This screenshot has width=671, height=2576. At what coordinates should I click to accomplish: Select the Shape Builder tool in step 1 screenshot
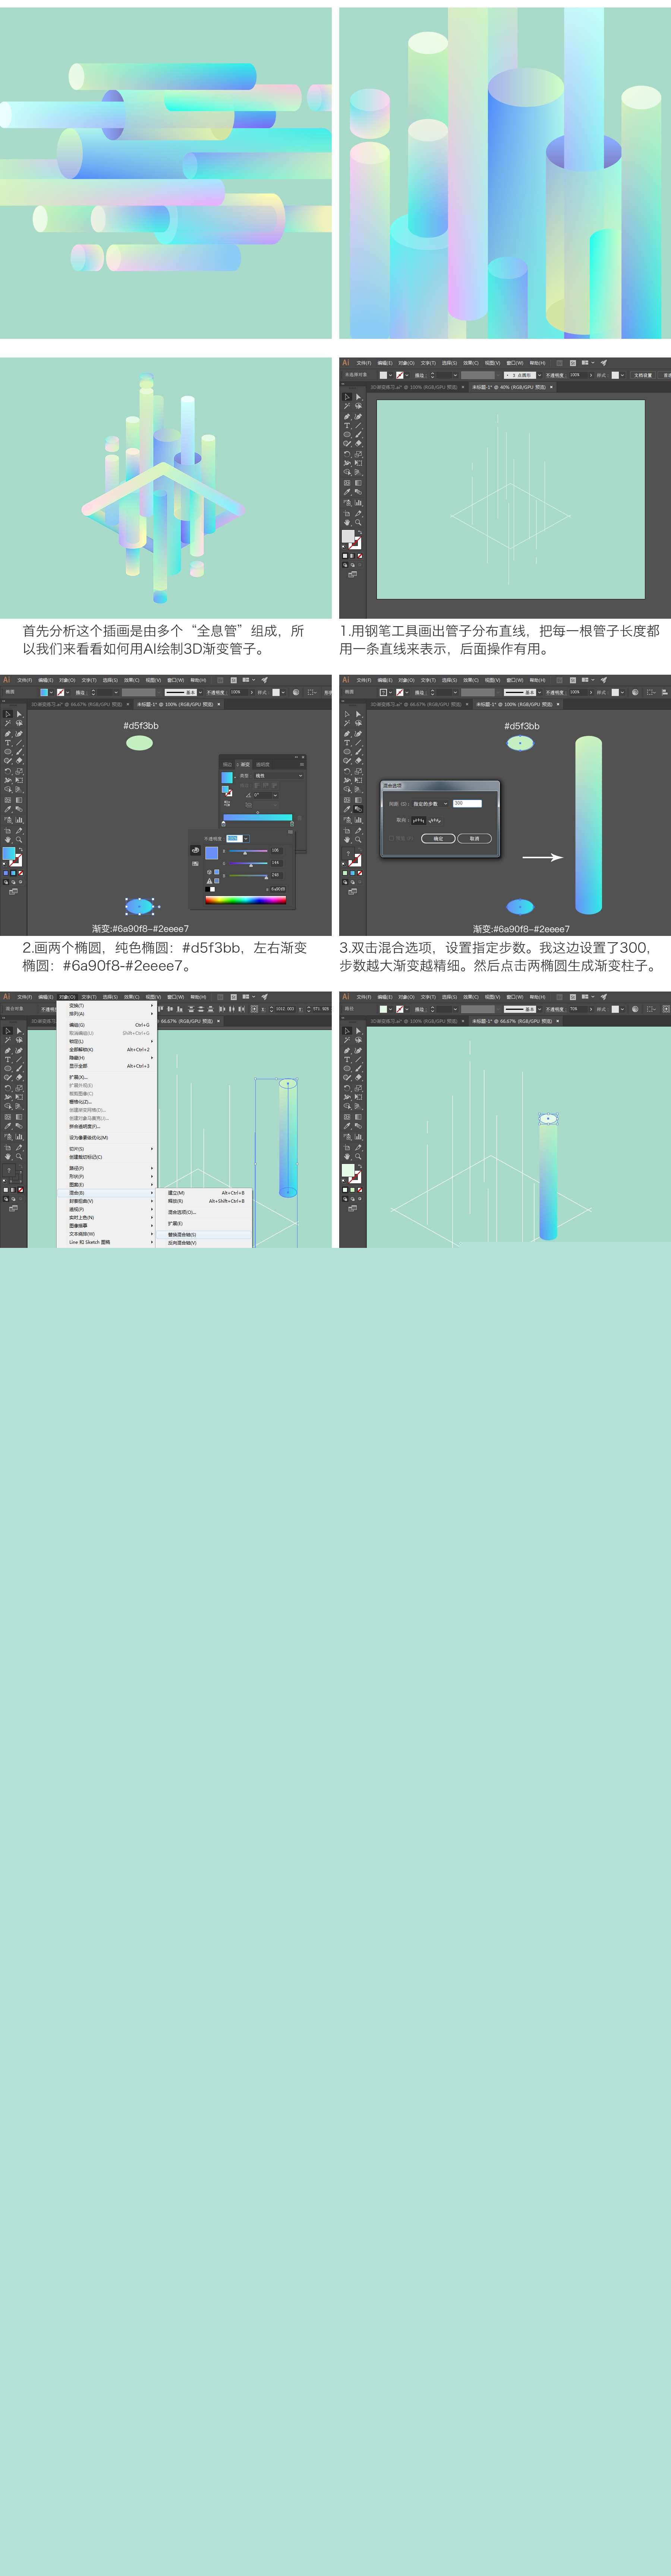tap(347, 472)
